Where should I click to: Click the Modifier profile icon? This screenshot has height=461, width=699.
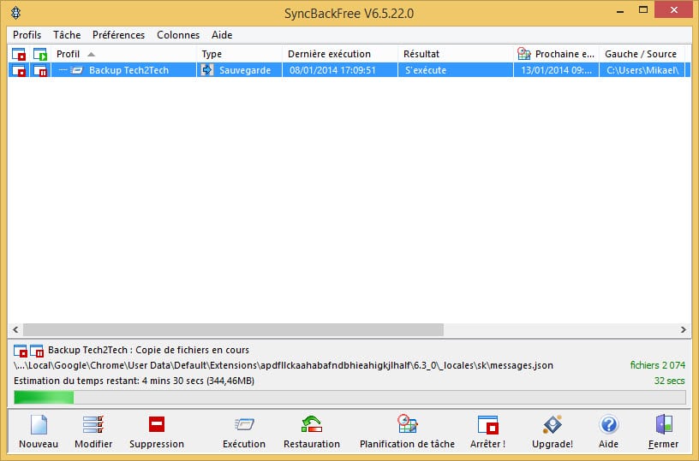(x=93, y=425)
